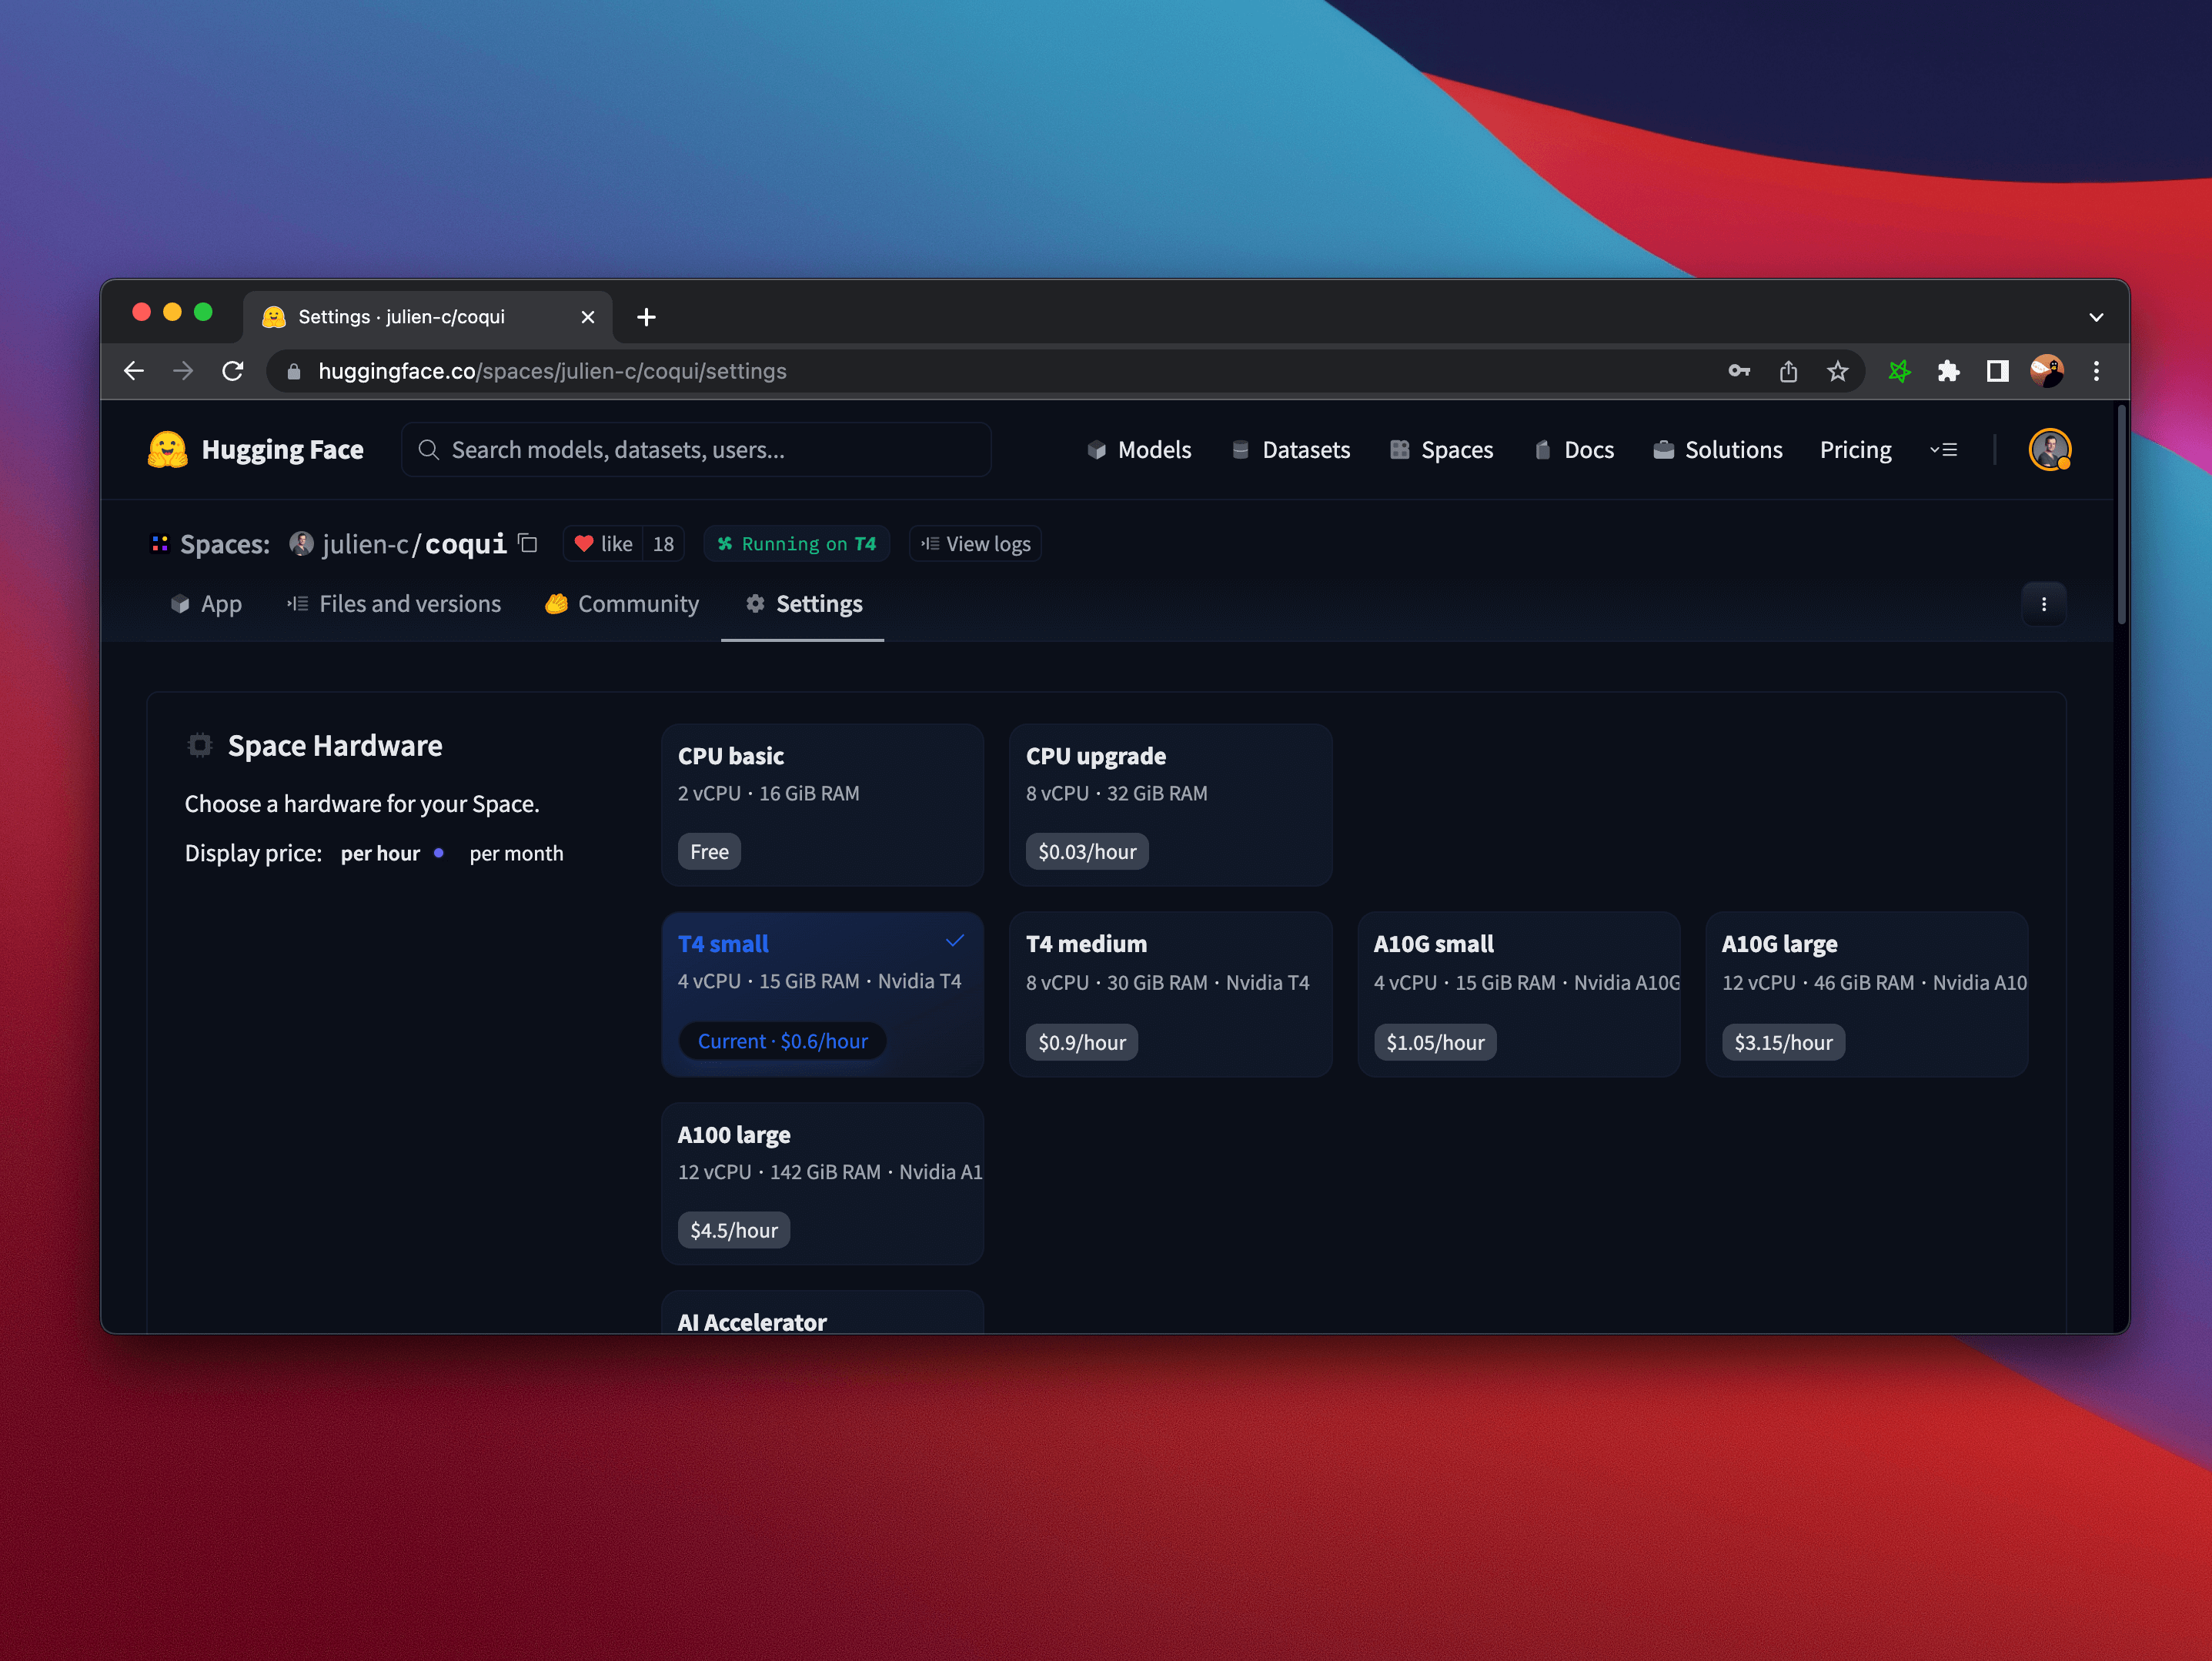Image resolution: width=2212 pixels, height=1661 pixels.
Task: Click the browser extensions puzzle icon
Action: (x=1947, y=371)
